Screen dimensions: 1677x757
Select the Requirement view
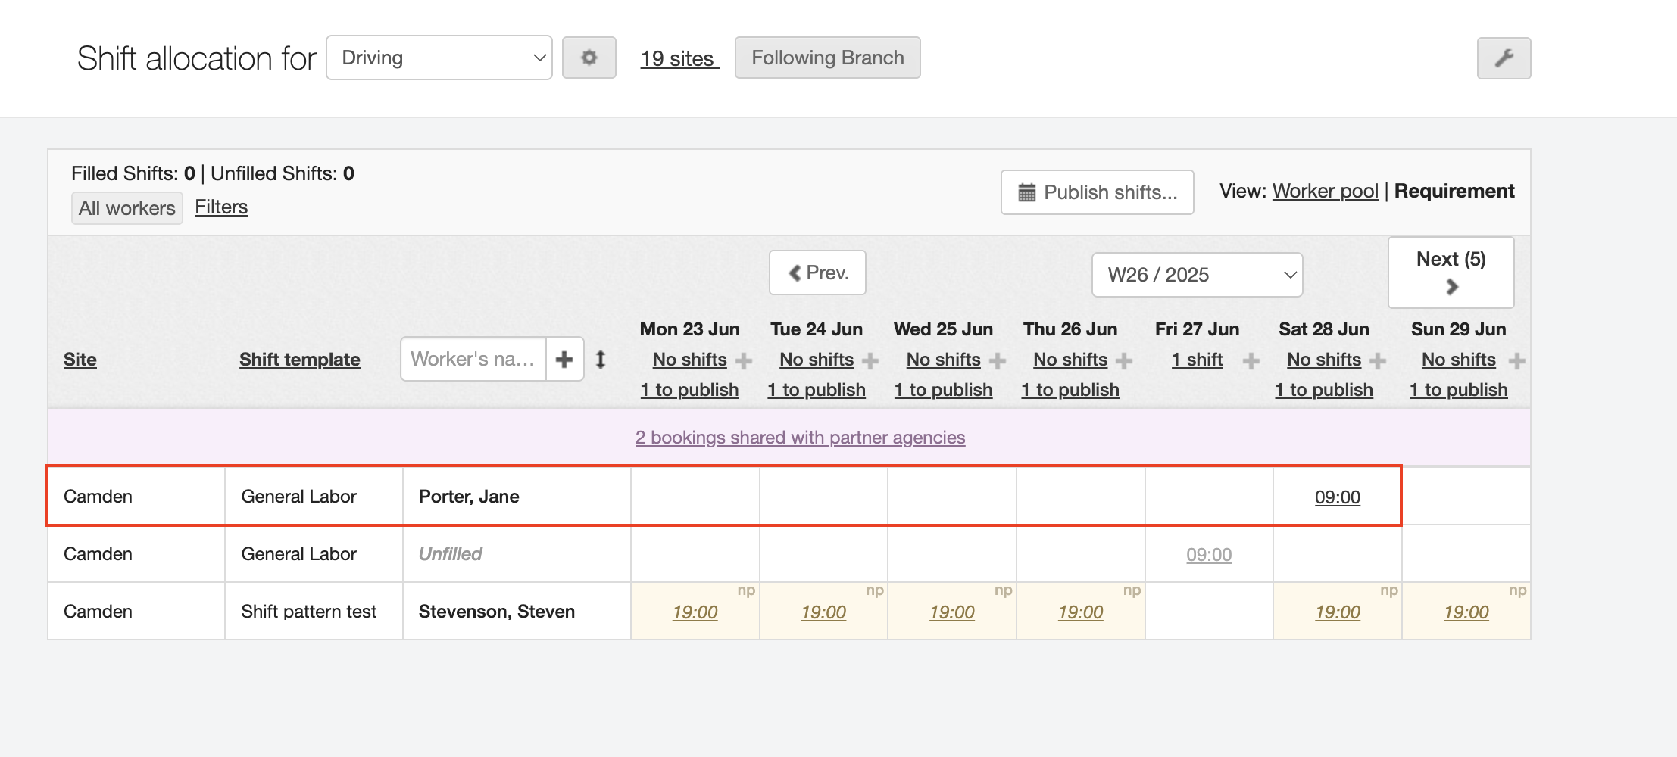tap(1454, 191)
